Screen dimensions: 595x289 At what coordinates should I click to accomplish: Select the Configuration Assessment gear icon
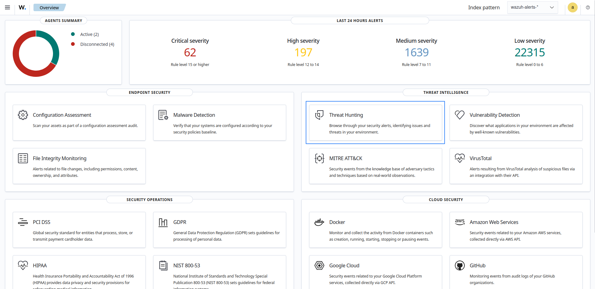pos(23,115)
